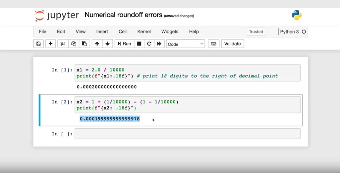340x173 pixels.
Task: Click the highlighted output 0.000199999999999978
Action: [110, 119]
